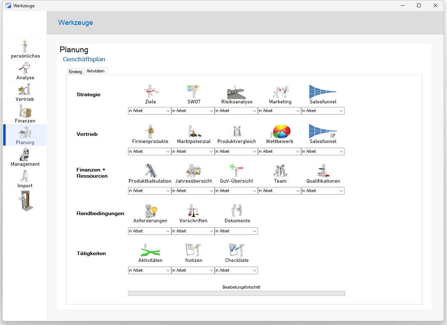Open the Finanzen section in the sidebar
Image resolution: width=447 pixels, height=325 pixels.
coord(25,113)
